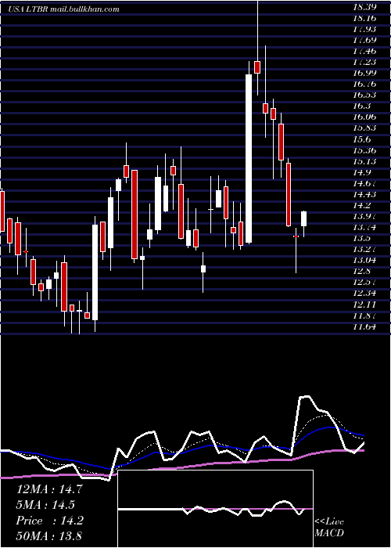The image size is (391, 548).
Task: Select the 14.43 price level label
Action: pos(364,195)
